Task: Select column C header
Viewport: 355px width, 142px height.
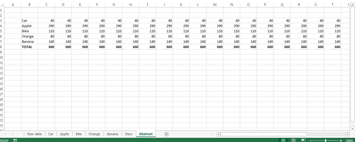Action: pyautogui.click(x=46, y=4)
